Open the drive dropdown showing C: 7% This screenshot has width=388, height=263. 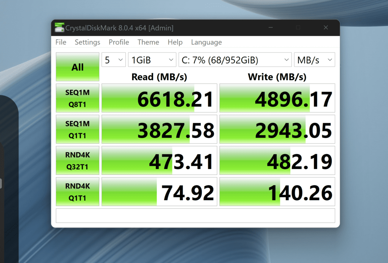pyautogui.click(x=235, y=60)
